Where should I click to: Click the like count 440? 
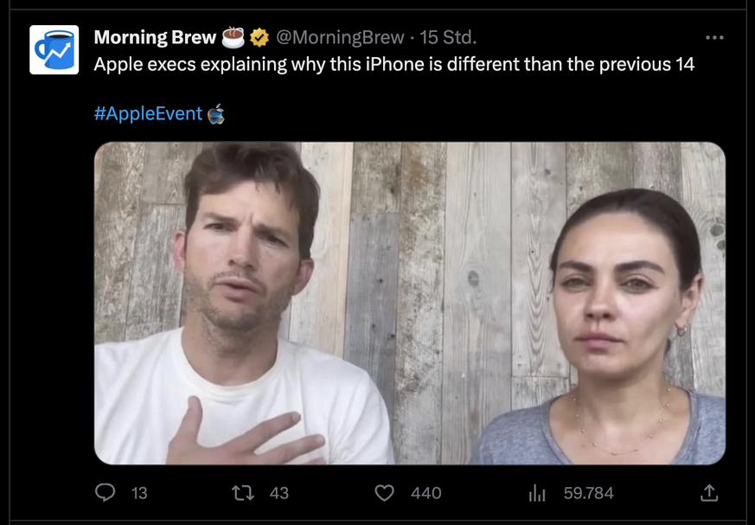click(x=425, y=493)
